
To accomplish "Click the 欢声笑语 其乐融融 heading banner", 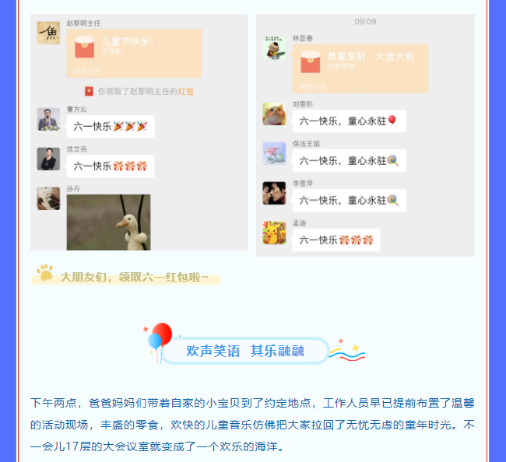I will [x=245, y=351].
